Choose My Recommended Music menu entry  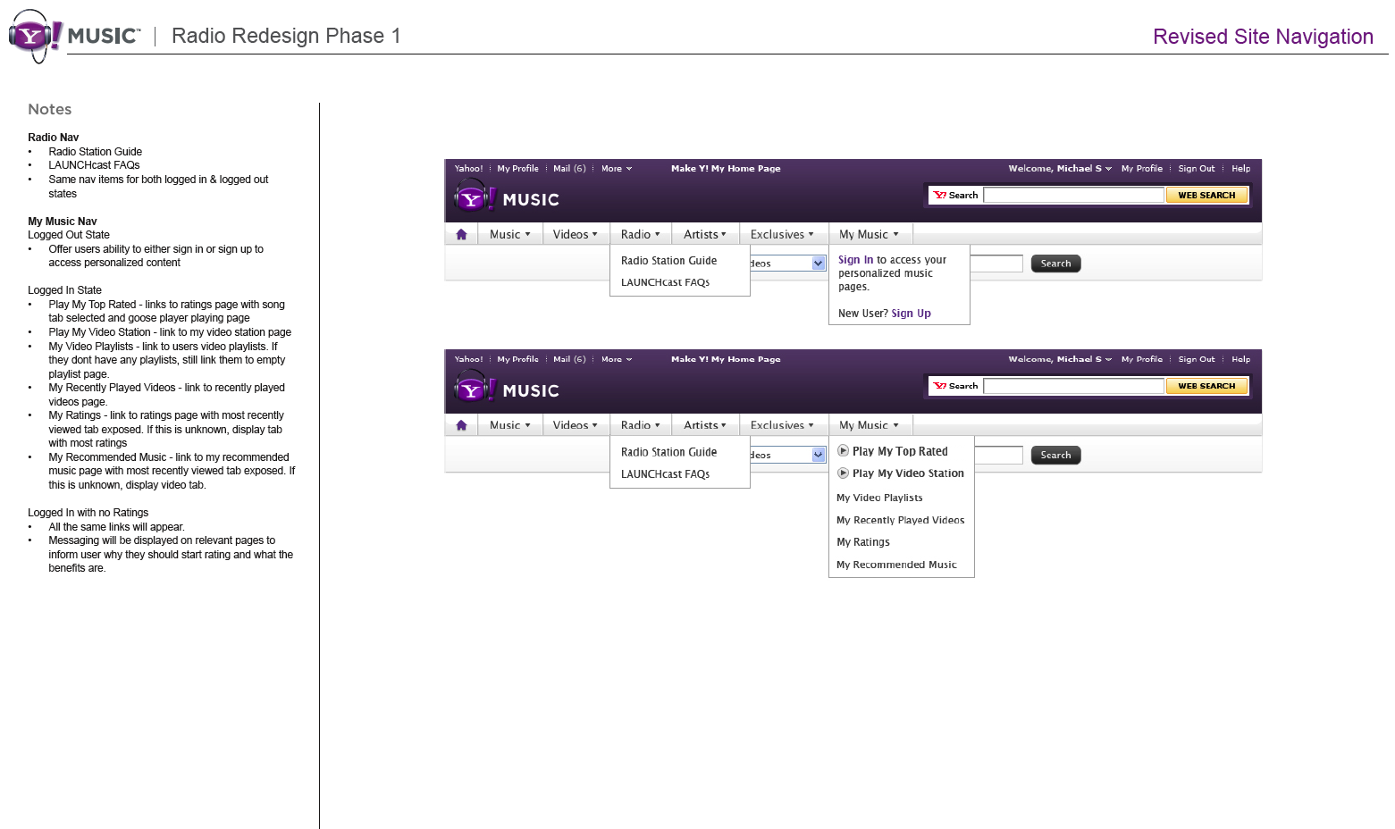click(x=896, y=565)
